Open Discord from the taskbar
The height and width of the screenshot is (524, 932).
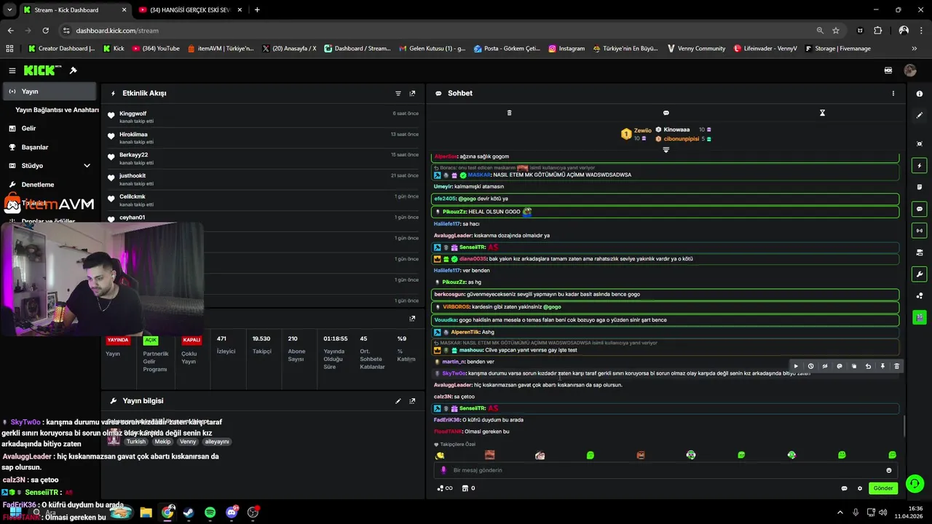click(x=232, y=512)
